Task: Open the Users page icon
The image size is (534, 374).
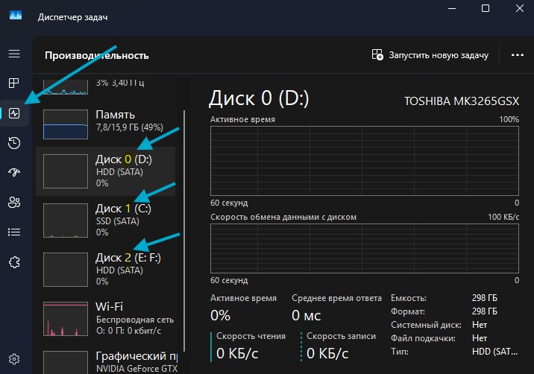Action: pos(14,203)
